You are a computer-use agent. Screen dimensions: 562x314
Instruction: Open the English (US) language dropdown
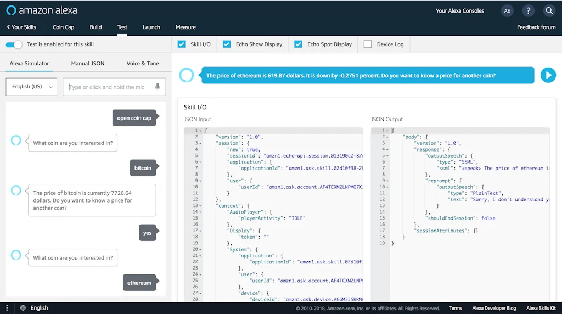31,87
